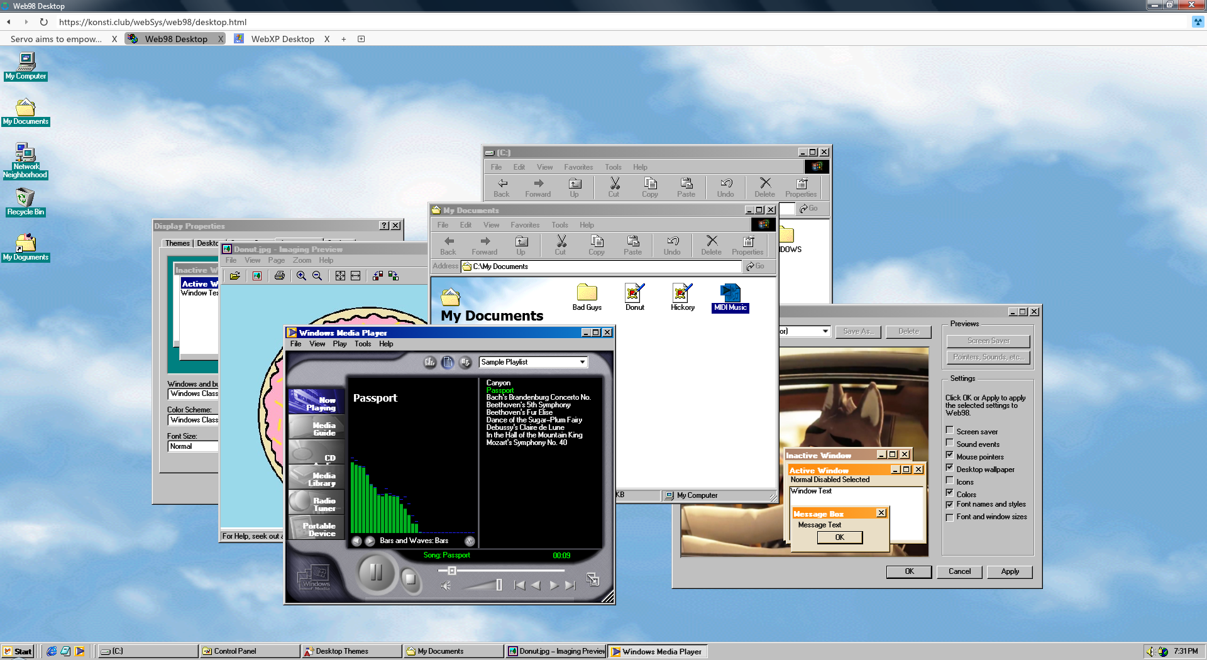Click Zoom In in Imaging Preview

pos(302,276)
